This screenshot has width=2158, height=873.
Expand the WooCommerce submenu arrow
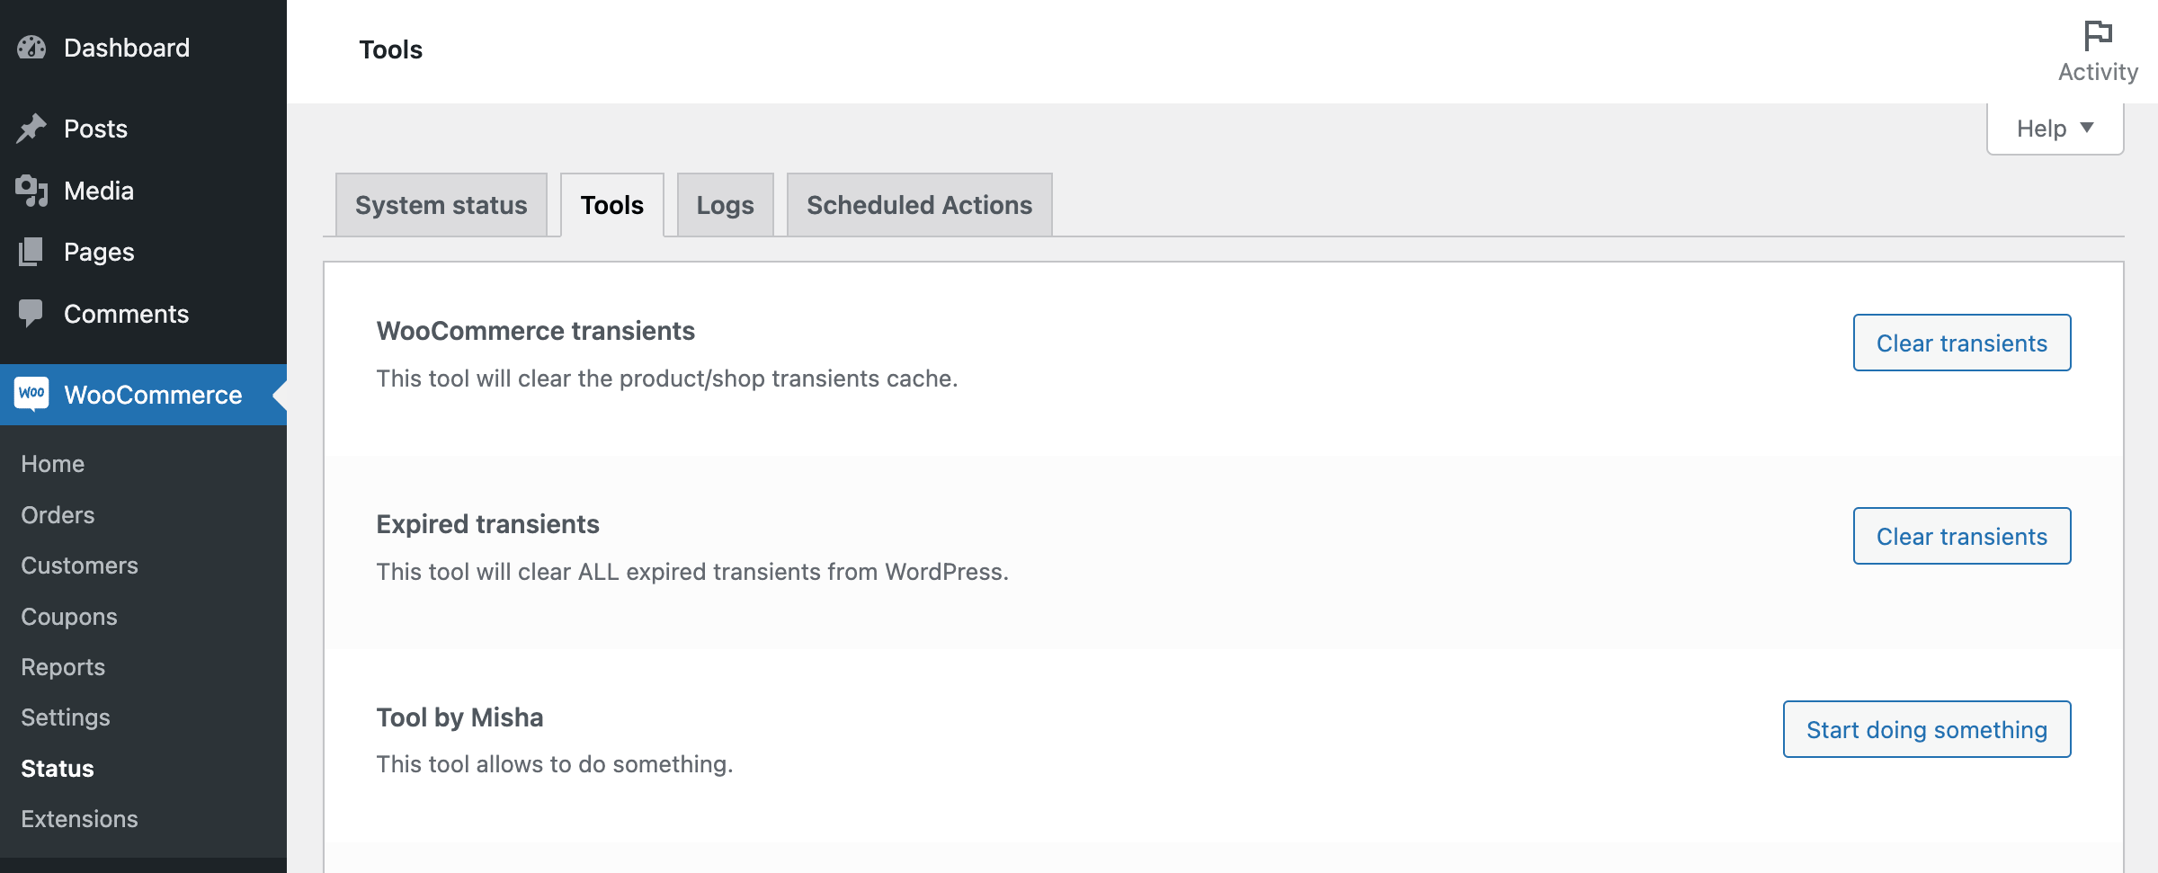pyautogui.click(x=280, y=394)
